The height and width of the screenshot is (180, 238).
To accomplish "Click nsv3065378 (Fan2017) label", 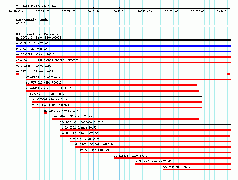I will (179, 167).
